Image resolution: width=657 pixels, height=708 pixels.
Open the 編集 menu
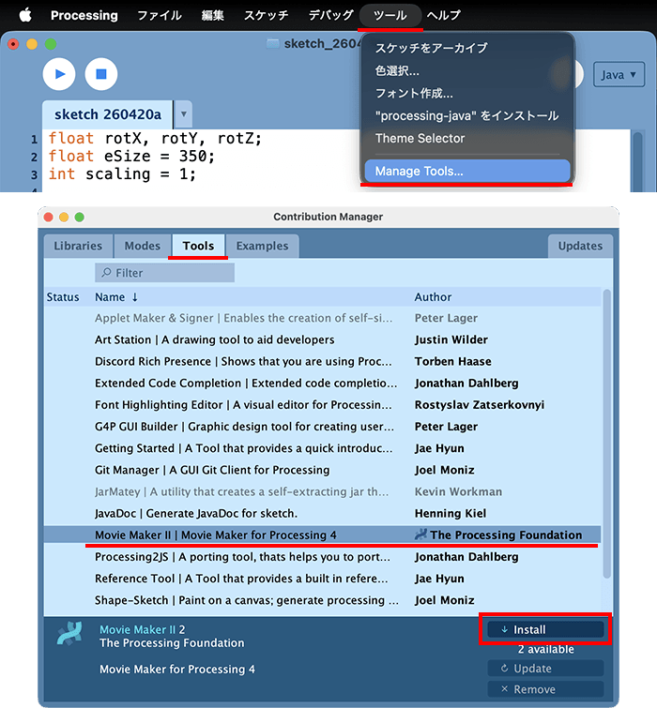pos(212,15)
